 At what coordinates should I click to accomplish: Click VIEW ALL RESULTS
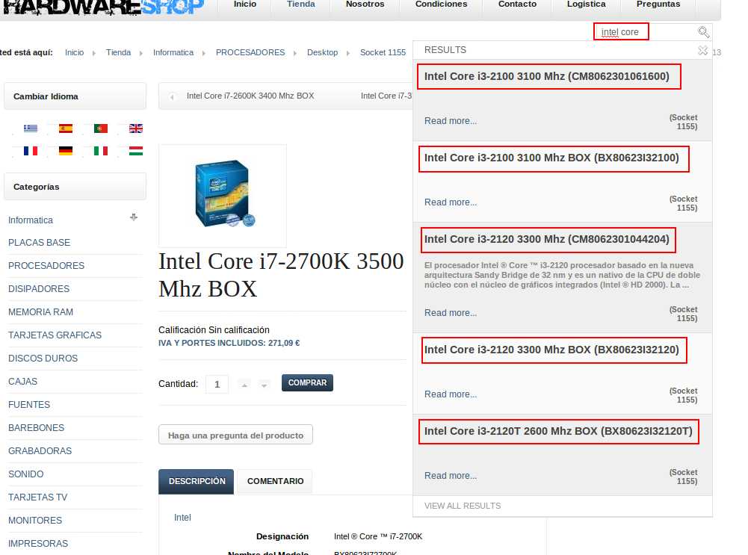[463, 506]
